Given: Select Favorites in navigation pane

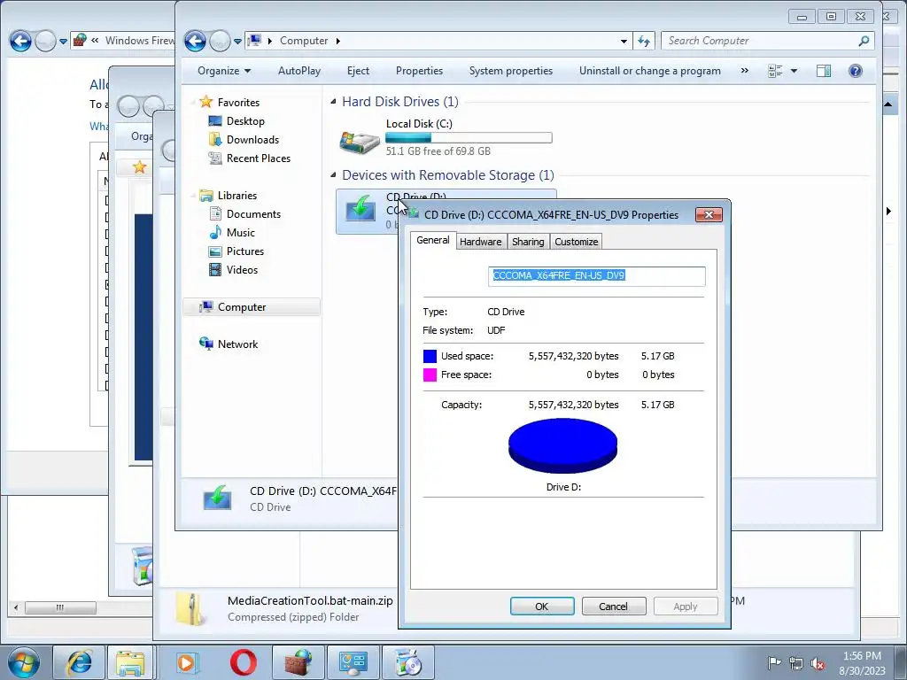Looking at the screenshot, I should [x=238, y=103].
